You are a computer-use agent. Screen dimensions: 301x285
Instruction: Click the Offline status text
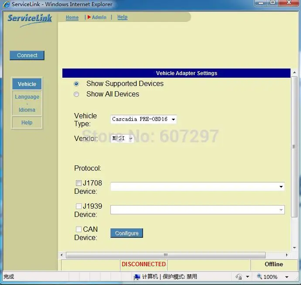(x=274, y=264)
